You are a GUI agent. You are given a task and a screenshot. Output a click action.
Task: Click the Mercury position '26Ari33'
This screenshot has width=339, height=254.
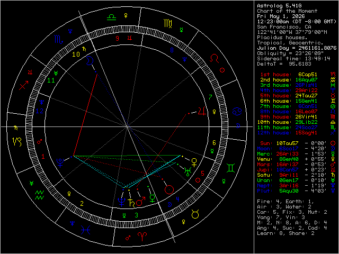(287, 154)
